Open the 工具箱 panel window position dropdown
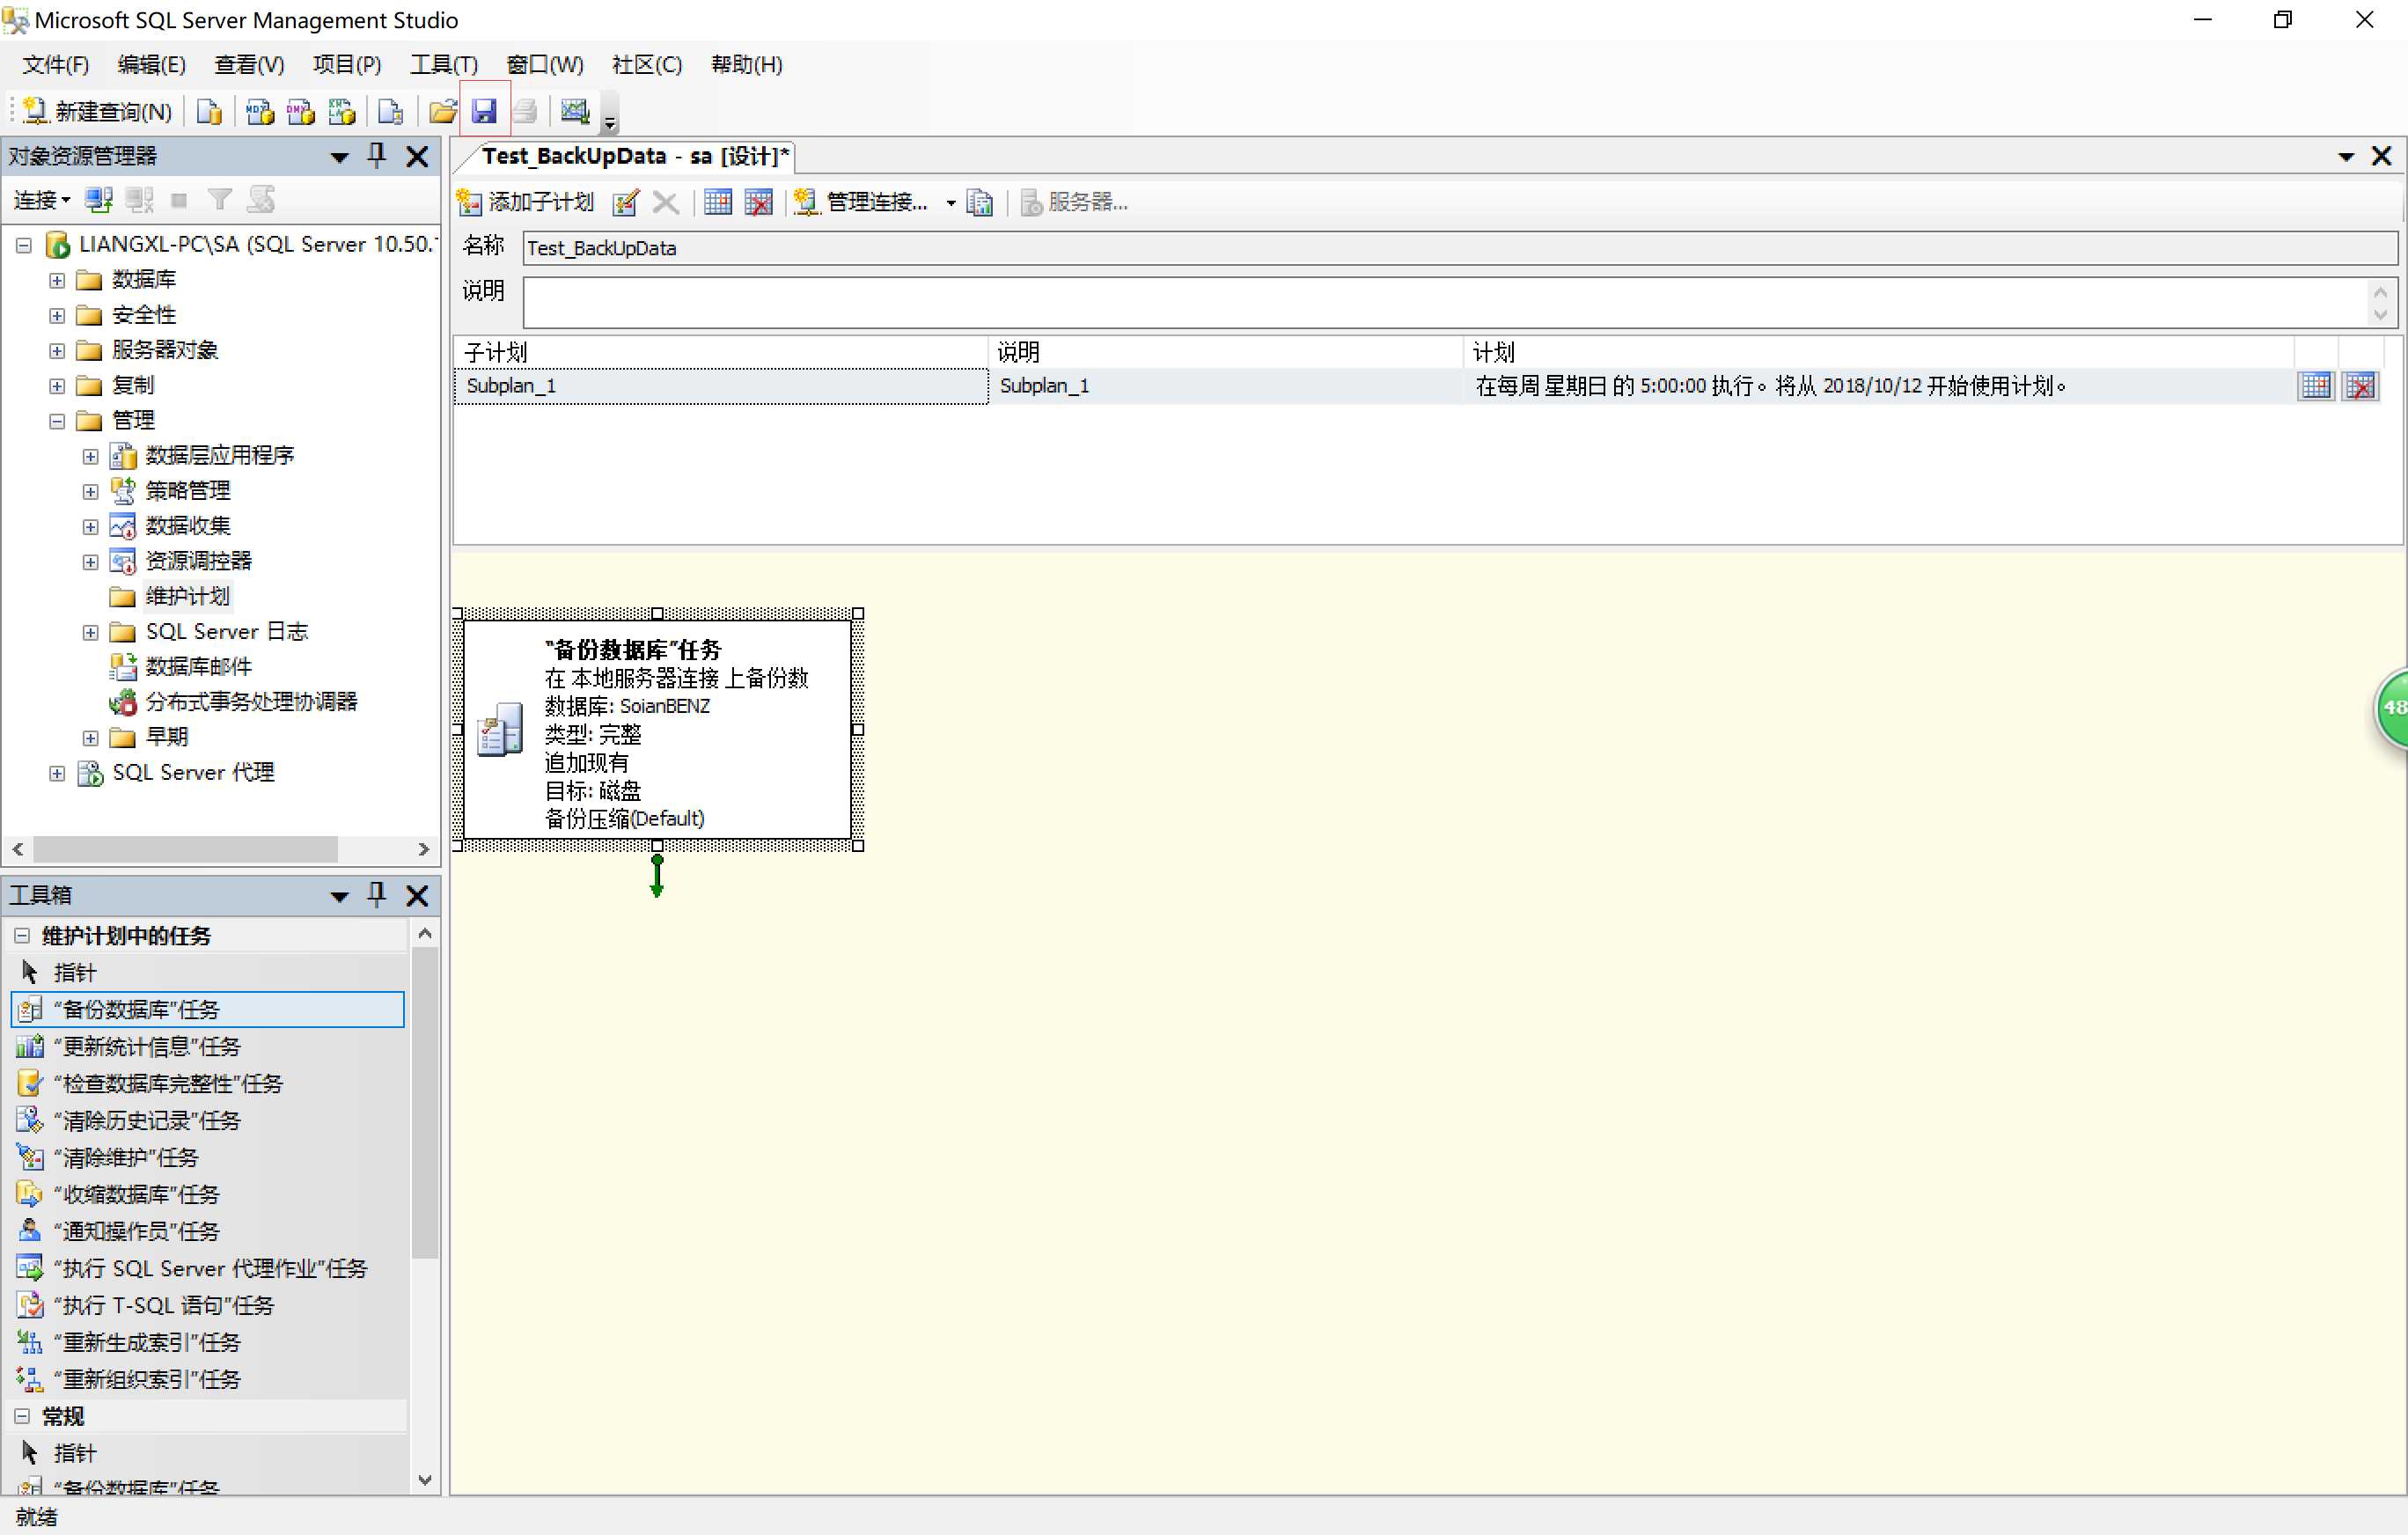This screenshot has height=1535, width=2408. pos(339,897)
